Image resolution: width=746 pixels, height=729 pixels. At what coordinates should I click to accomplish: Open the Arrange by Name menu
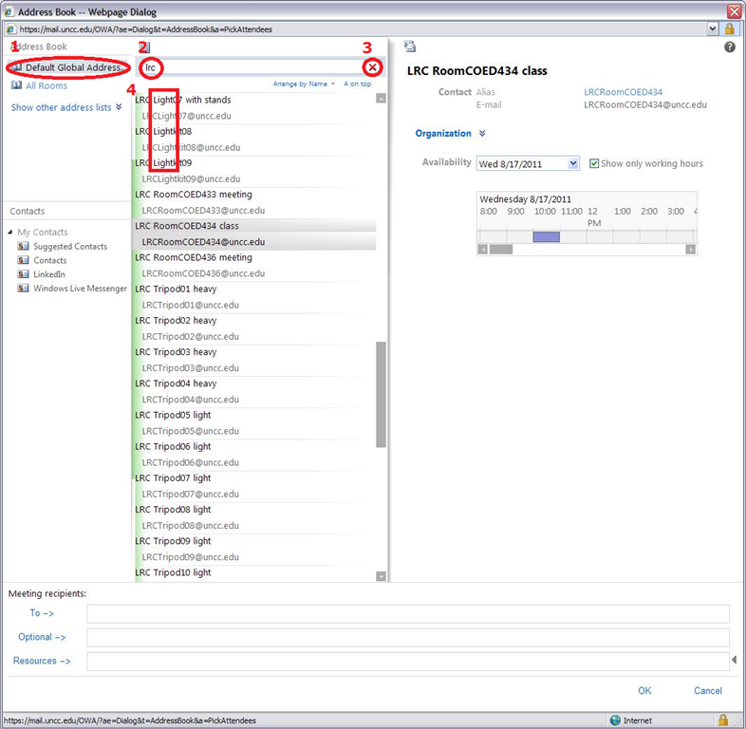click(x=303, y=84)
